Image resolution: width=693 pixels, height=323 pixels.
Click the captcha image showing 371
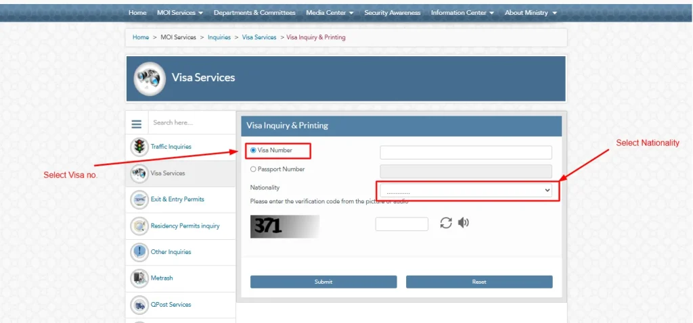[x=285, y=226]
